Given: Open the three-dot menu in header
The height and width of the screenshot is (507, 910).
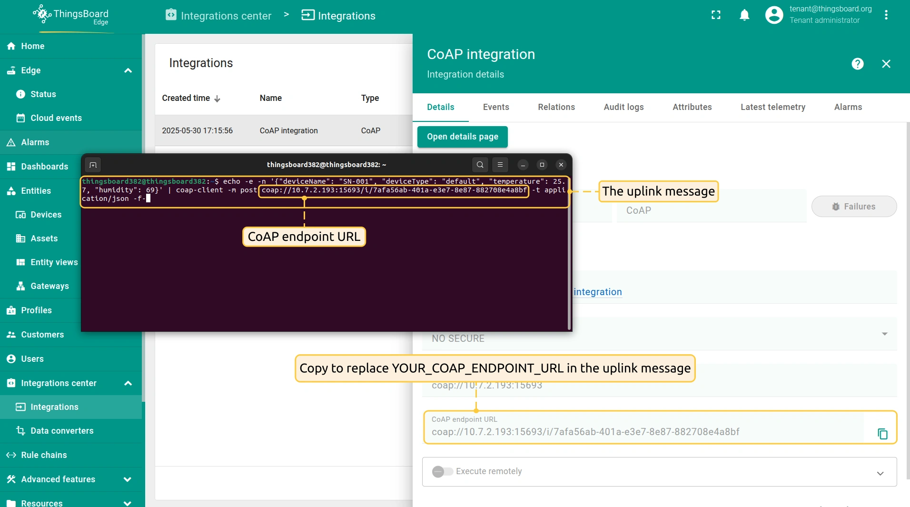Looking at the screenshot, I should (x=886, y=15).
